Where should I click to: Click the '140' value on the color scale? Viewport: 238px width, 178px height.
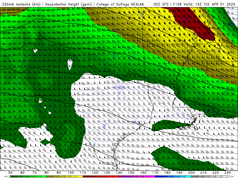(x=119, y=173)
